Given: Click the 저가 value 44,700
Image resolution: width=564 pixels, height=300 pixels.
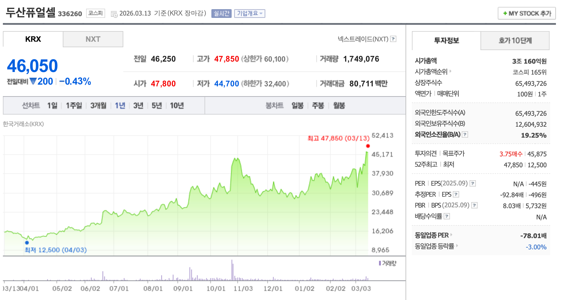Looking at the screenshot, I should (x=227, y=84).
